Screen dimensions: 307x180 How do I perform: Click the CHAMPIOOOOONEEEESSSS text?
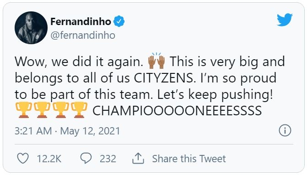tap(177, 111)
